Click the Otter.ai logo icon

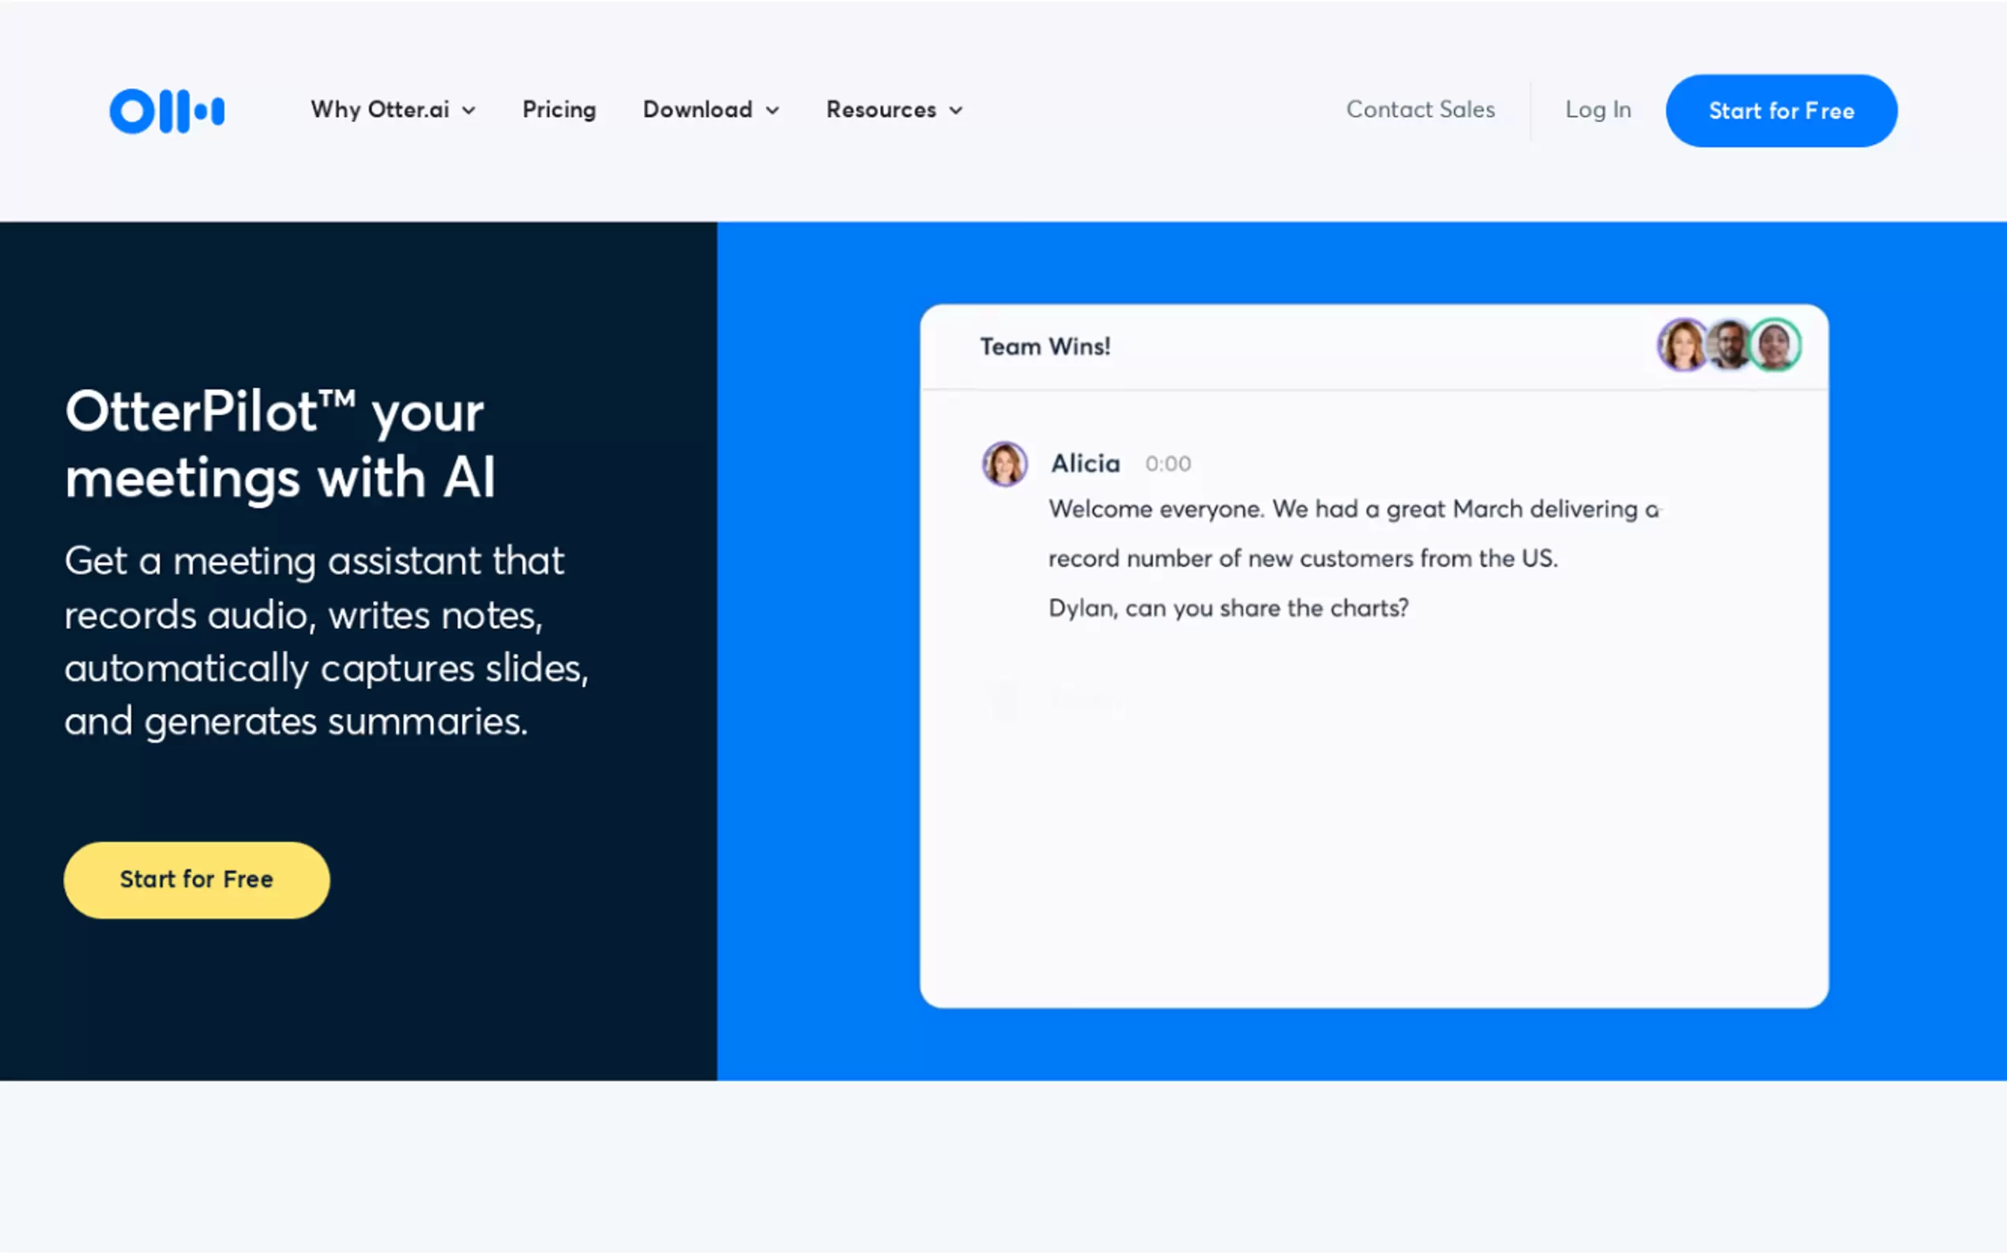click(x=167, y=111)
